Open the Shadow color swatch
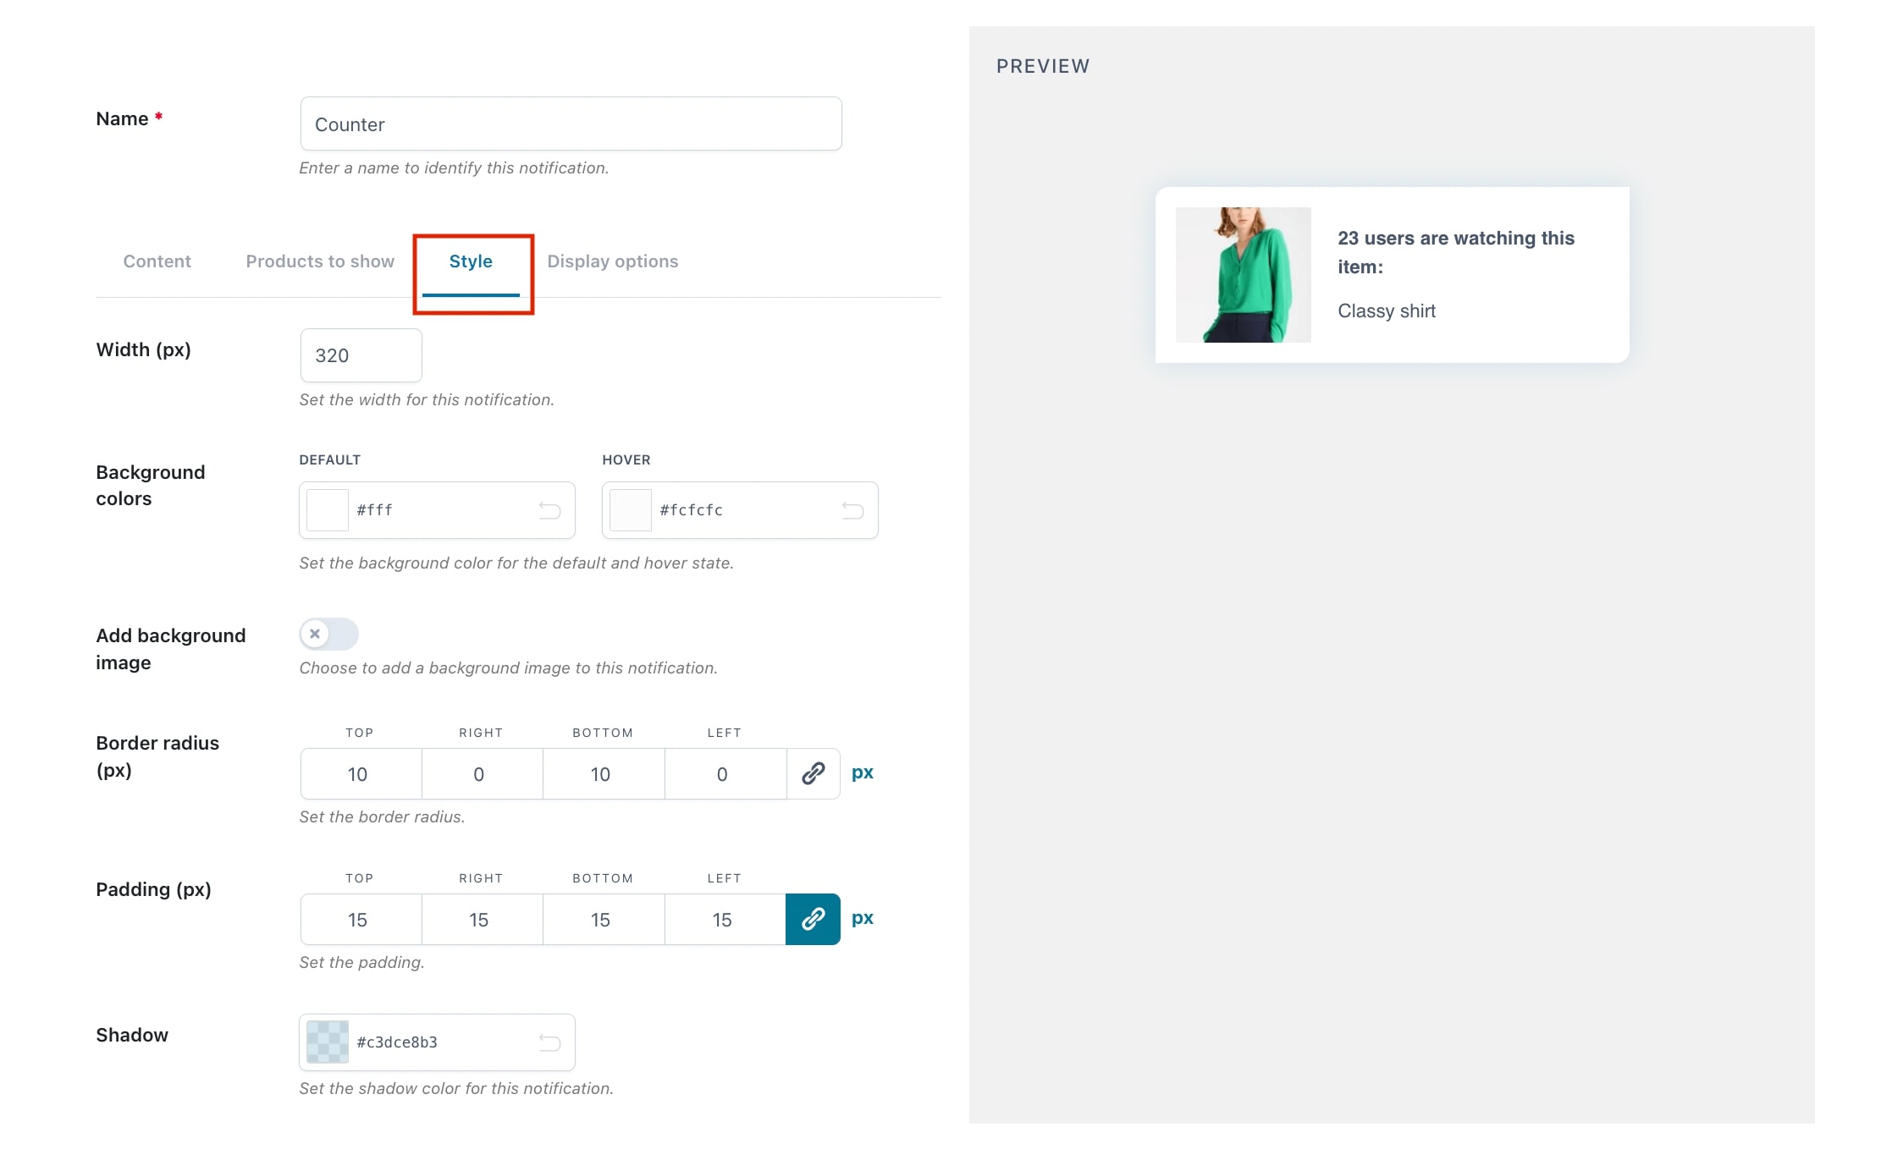 tap(328, 1042)
